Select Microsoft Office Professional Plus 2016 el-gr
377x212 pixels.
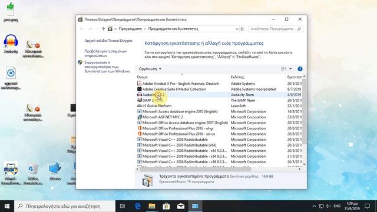pyautogui.click(x=178, y=128)
